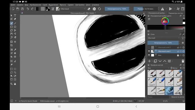This screenshot has width=195, height=110.
Task: Toggle visibility of Обычный слой 1
Action: [149, 51]
